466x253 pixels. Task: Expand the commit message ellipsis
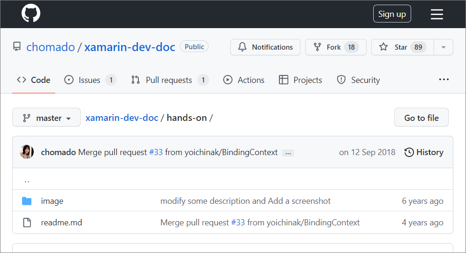tap(288, 153)
